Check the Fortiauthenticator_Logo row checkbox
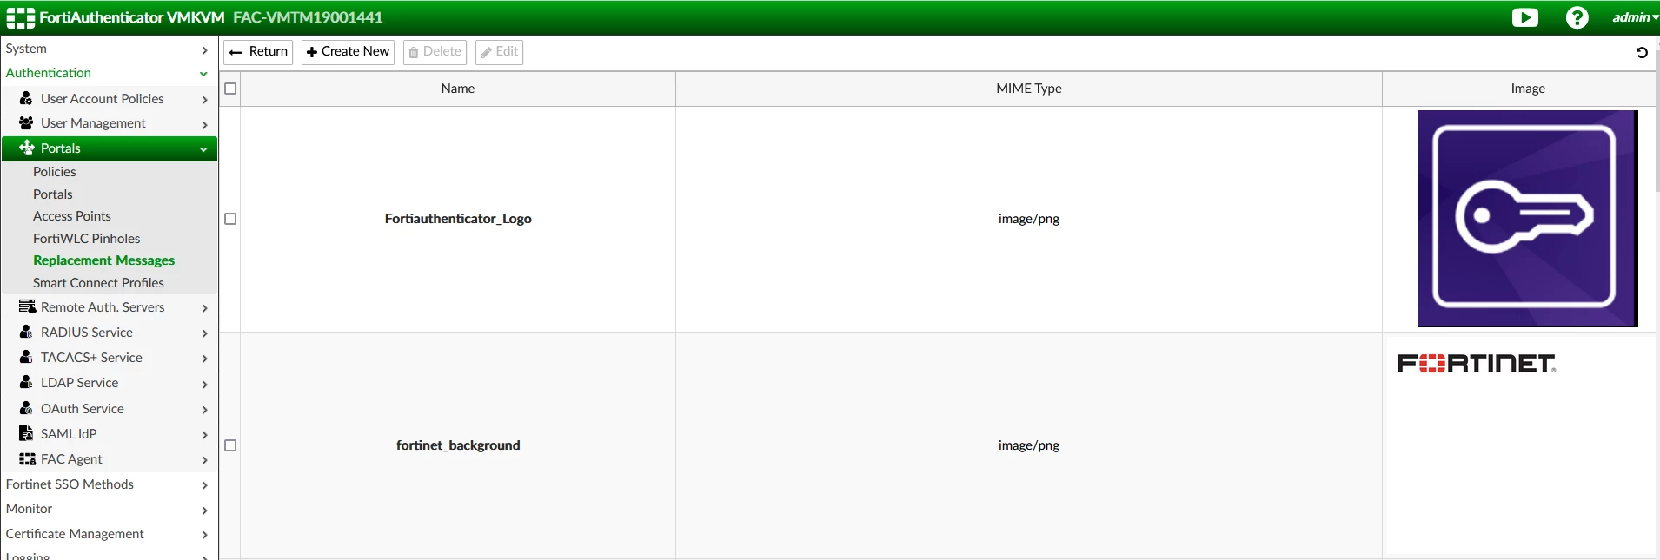This screenshot has height=560, width=1660. click(230, 219)
